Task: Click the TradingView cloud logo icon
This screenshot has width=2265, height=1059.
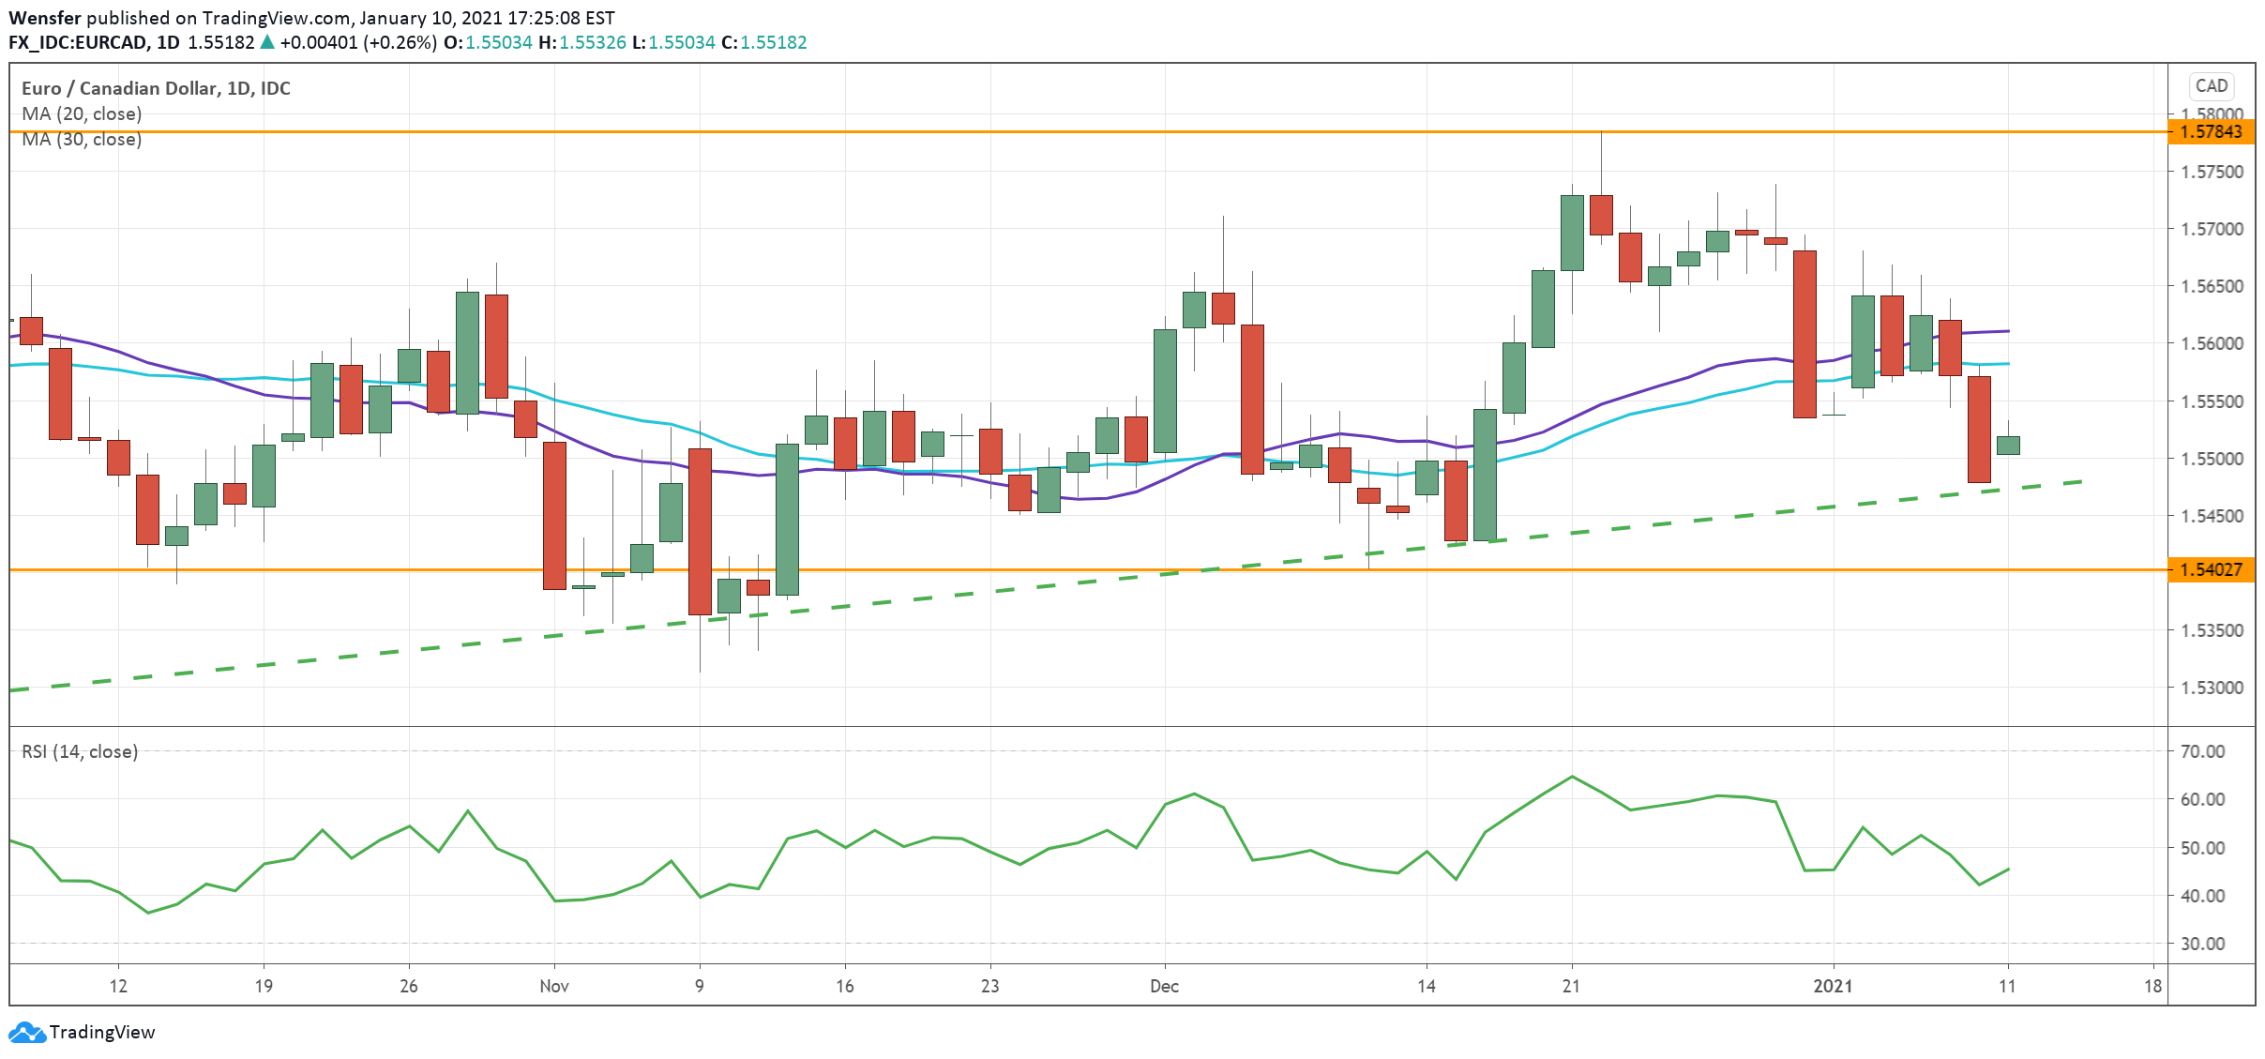Action: click(26, 1032)
